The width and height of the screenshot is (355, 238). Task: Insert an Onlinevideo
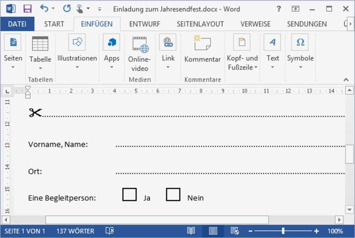140,54
